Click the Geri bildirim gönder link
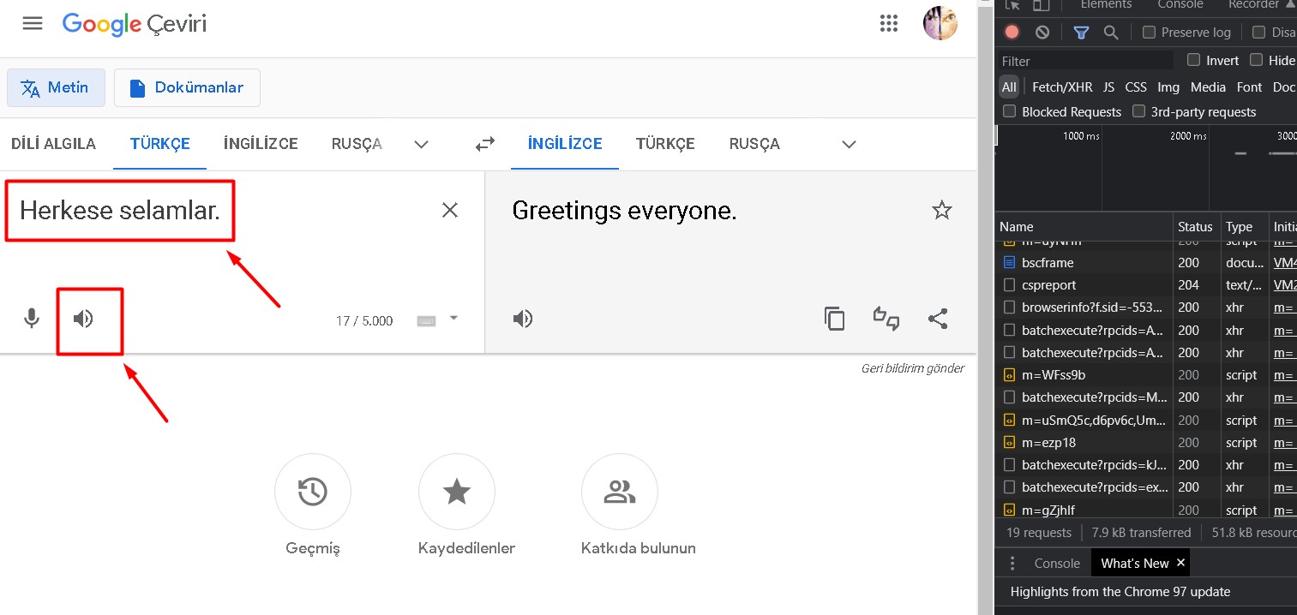This screenshot has width=1297, height=615. coord(913,368)
